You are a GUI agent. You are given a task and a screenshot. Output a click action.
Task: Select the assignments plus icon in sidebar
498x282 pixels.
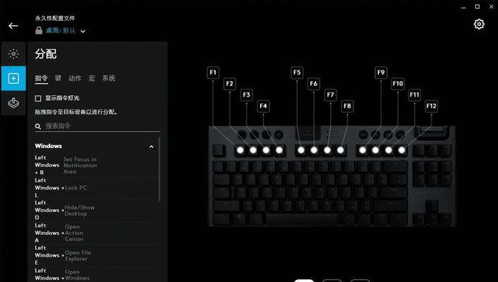[13, 78]
